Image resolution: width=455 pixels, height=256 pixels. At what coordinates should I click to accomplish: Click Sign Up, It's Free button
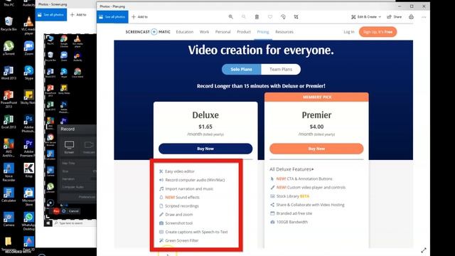click(378, 32)
